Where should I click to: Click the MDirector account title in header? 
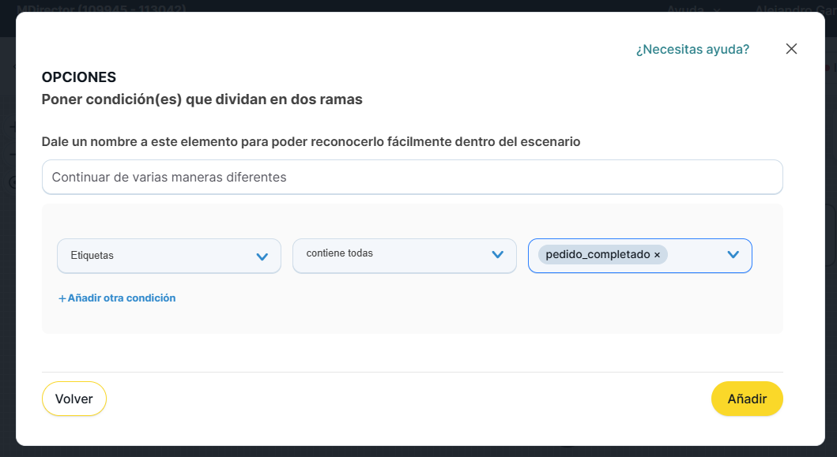point(101,9)
